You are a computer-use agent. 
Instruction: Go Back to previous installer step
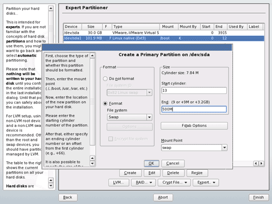click(x=68, y=197)
